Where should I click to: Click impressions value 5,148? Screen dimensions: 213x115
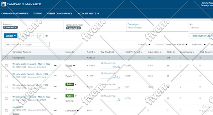click(150, 66)
